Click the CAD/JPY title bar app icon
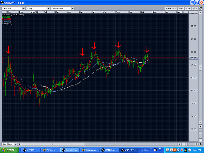This screenshot has width=204, height=153. (x=2, y=3)
